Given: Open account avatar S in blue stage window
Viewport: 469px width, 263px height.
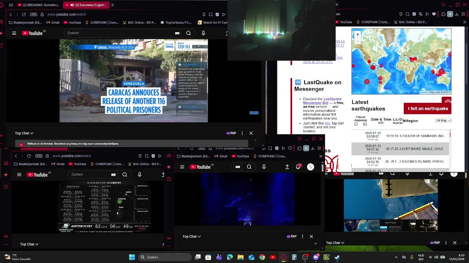Looking at the screenshot, I should point(310,167).
